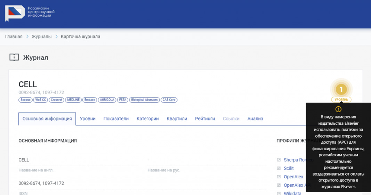Click the Elsevier warning tooltip text

coord(338,152)
